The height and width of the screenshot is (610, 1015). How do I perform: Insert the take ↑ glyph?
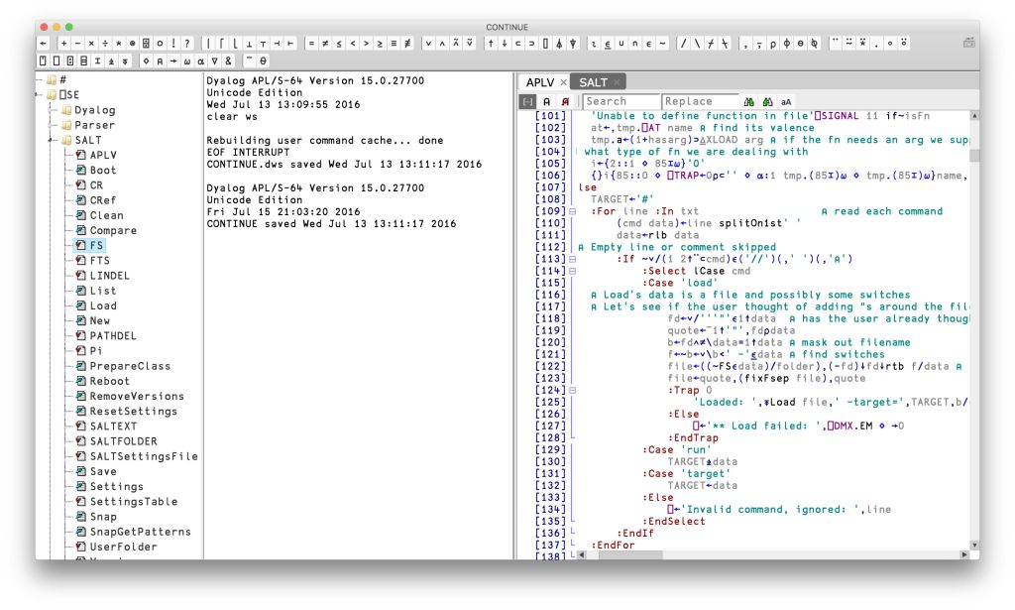click(491, 44)
